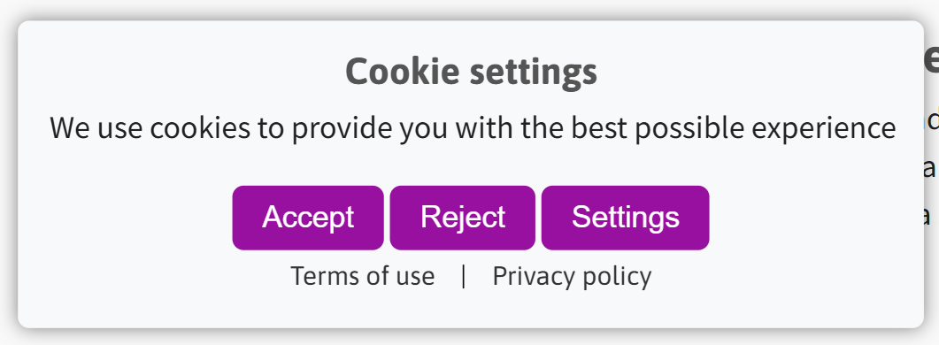Click the separator between footer links
939x345 pixels.
pyautogui.click(x=464, y=277)
